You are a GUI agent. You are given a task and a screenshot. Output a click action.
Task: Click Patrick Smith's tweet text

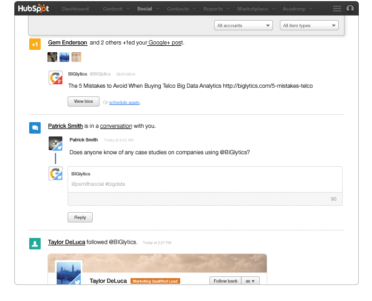[x=160, y=152]
